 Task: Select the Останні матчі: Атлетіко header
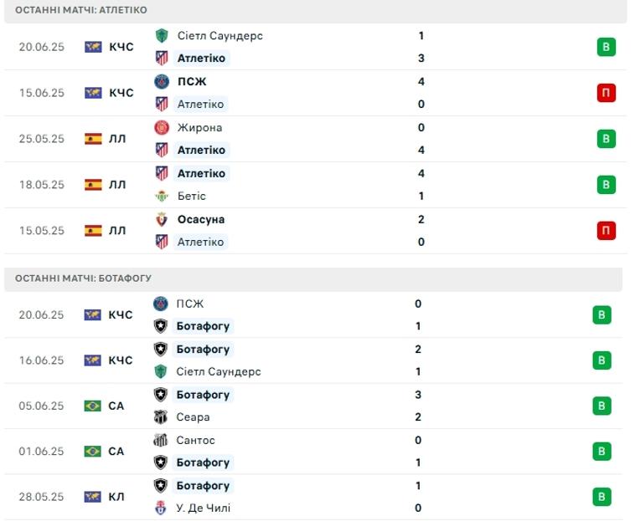[x=81, y=10]
